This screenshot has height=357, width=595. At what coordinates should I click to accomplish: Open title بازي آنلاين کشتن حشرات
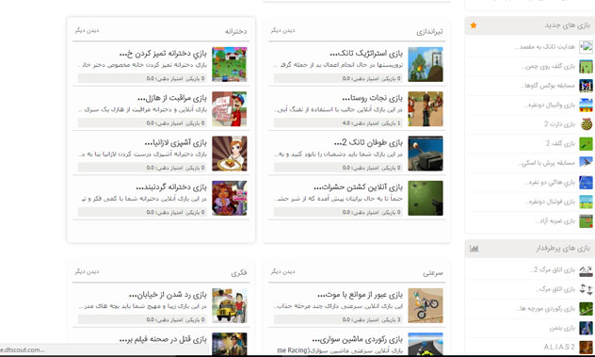(x=358, y=187)
